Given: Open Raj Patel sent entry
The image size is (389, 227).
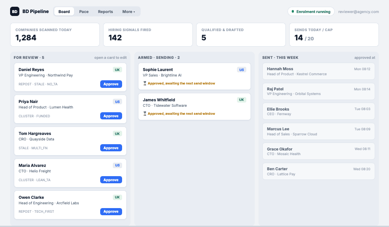Looking at the screenshot, I should coord(319,92).
